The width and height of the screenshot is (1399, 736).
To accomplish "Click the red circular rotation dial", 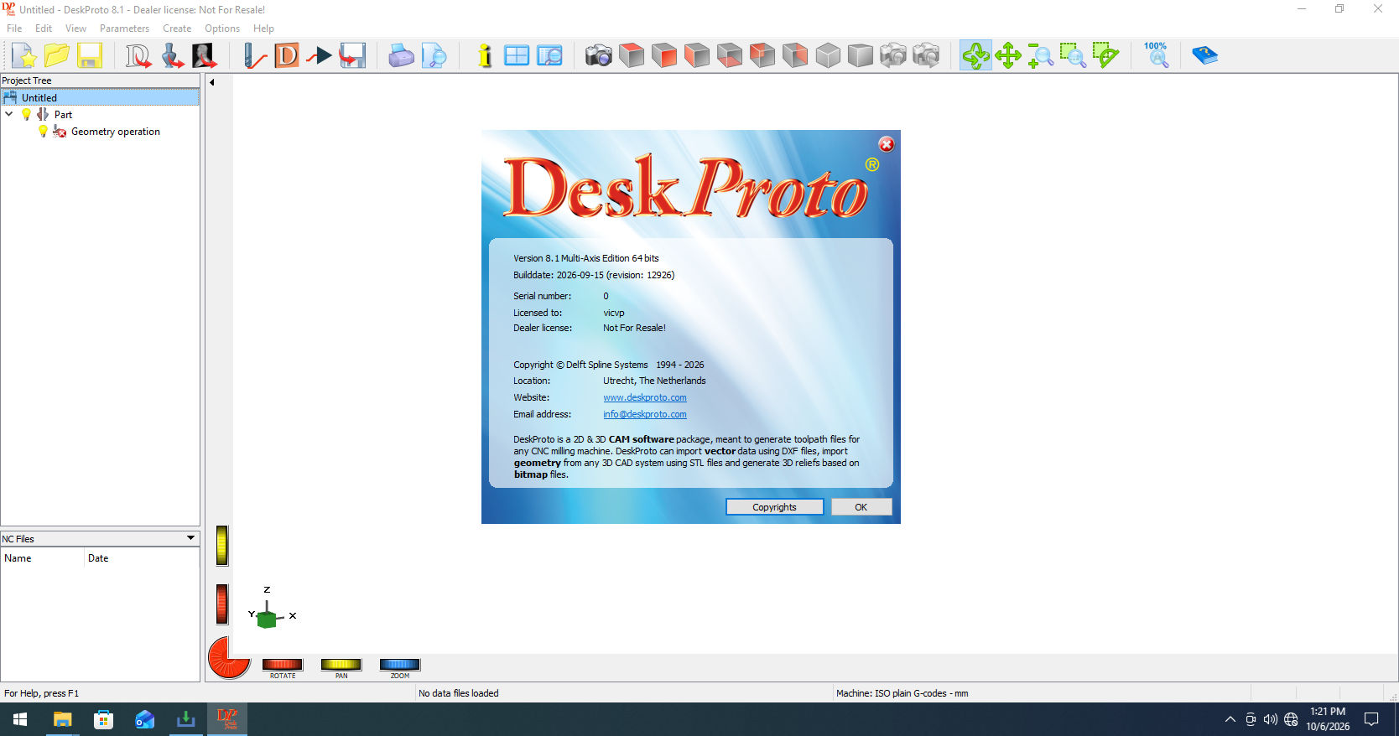I will [230, 657].
